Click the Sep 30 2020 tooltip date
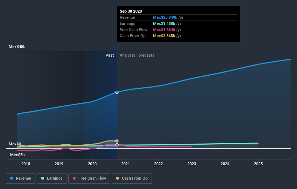The height and width of the screenshot is (189, 297). coord(131,11)
